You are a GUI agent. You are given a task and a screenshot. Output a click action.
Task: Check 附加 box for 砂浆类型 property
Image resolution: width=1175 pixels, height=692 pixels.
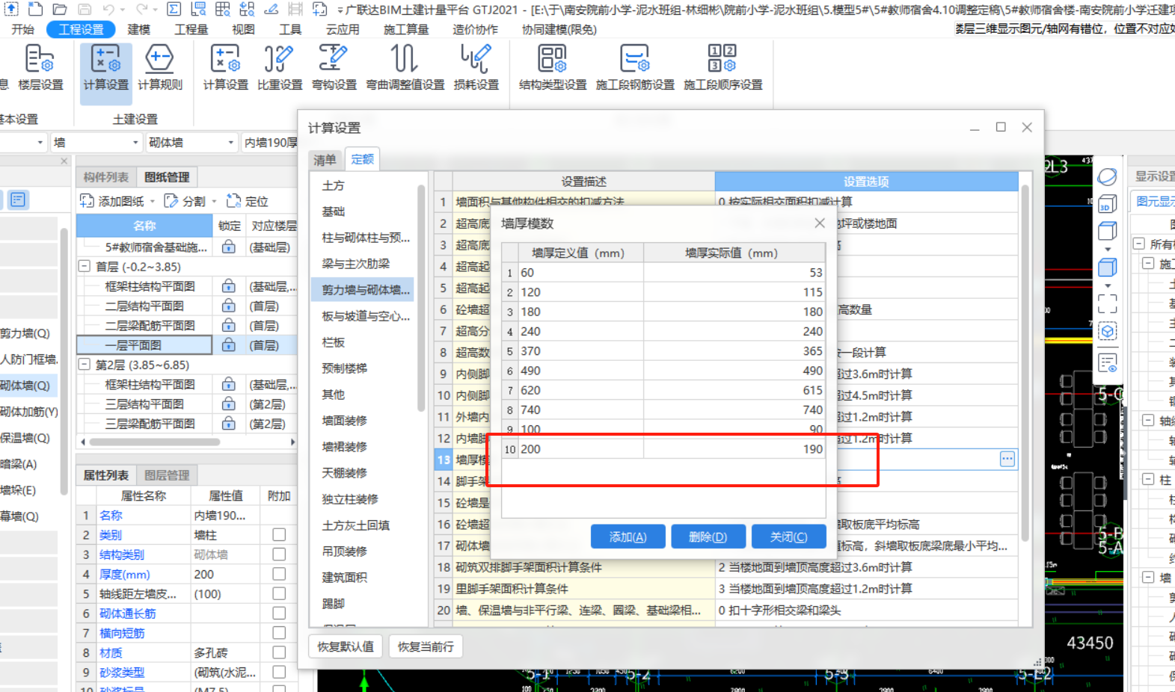pyautogui.click(x=279, y=672)
